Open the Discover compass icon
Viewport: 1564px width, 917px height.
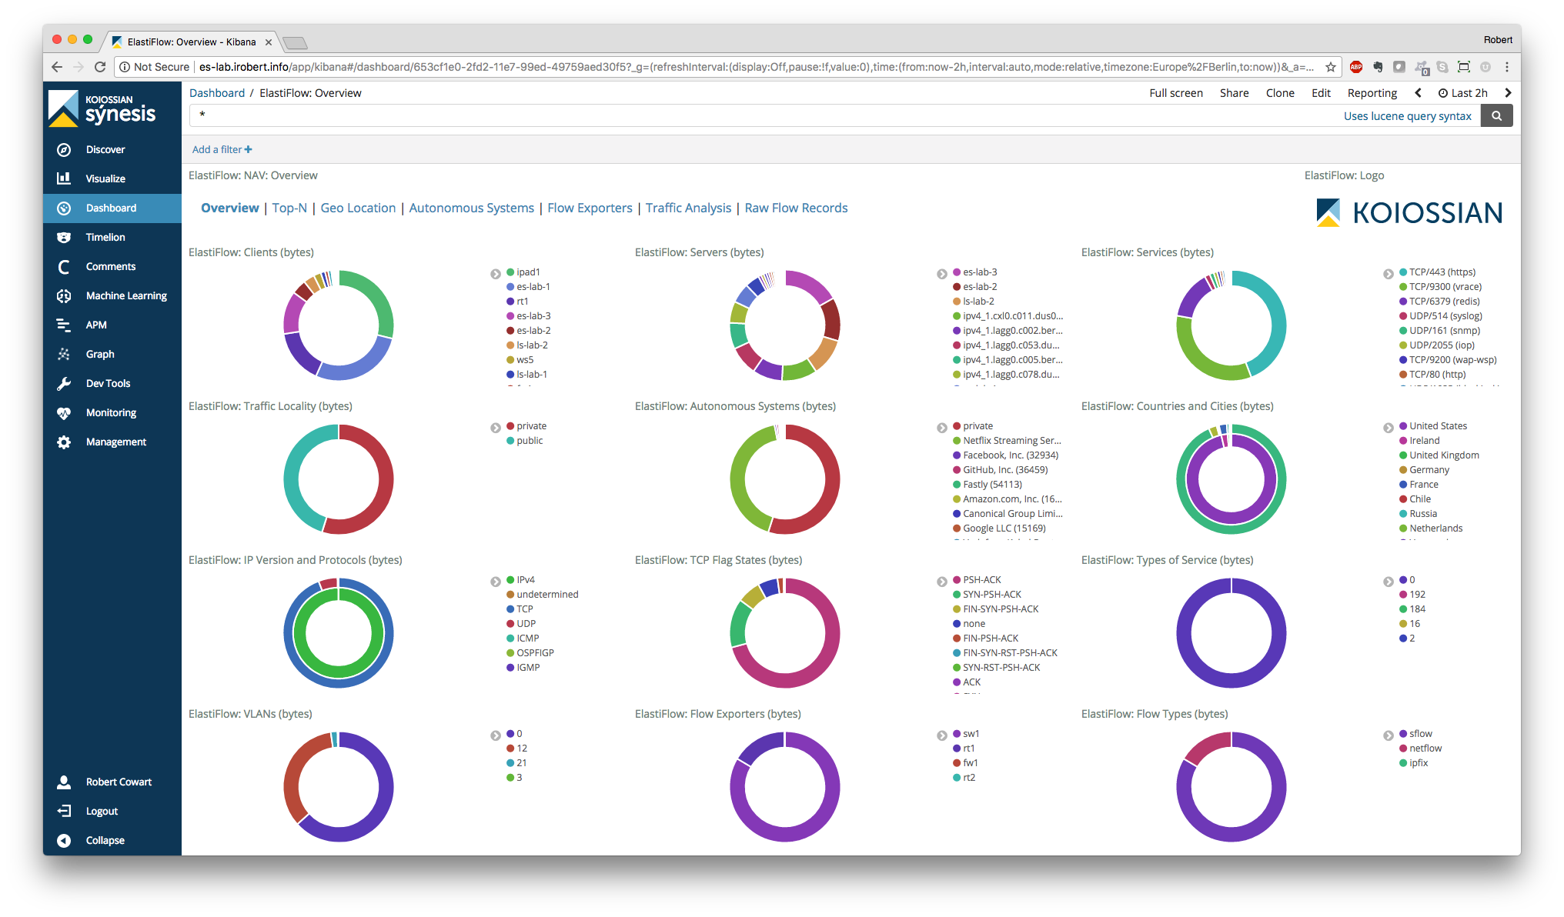tap(64, 150)
